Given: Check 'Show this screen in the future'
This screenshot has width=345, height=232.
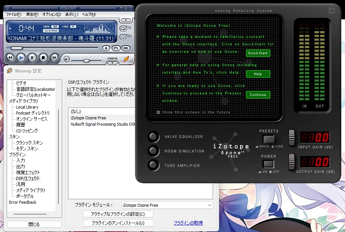Looking at the screenshot, I should point(158,112).
